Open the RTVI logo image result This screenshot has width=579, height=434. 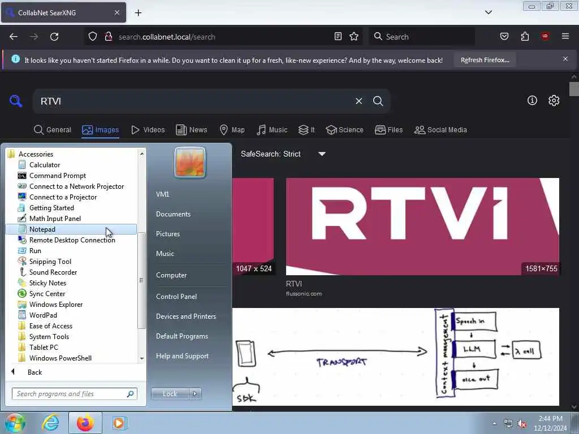[x=422, y=227]
